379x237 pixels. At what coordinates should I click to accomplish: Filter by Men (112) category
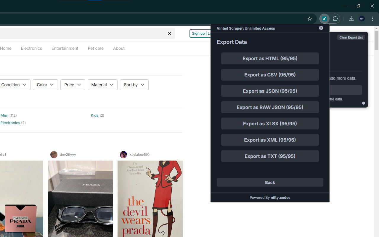pos(9,115)
